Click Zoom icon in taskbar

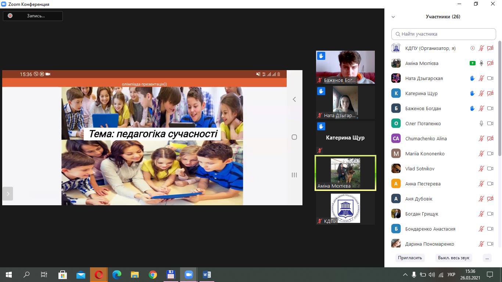(x=189, y=274)
